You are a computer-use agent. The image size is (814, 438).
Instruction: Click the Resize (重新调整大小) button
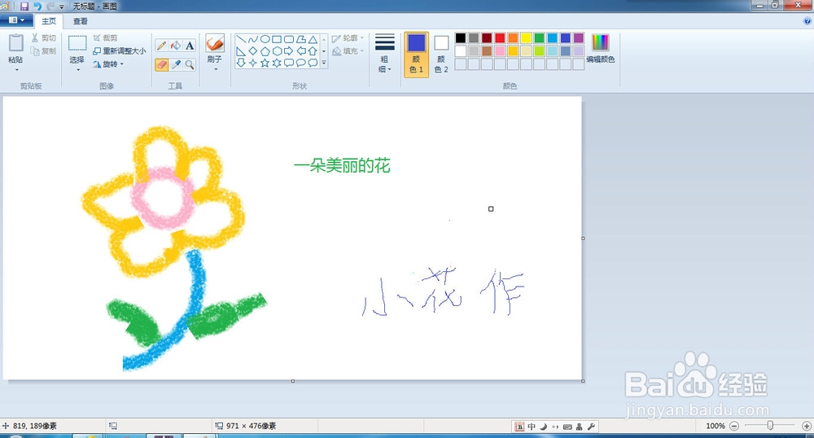119,50
